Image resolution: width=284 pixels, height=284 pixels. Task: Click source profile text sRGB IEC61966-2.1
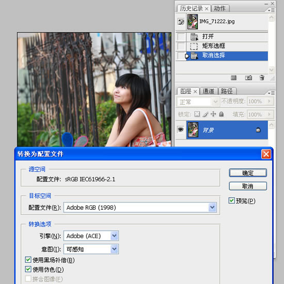90,179
